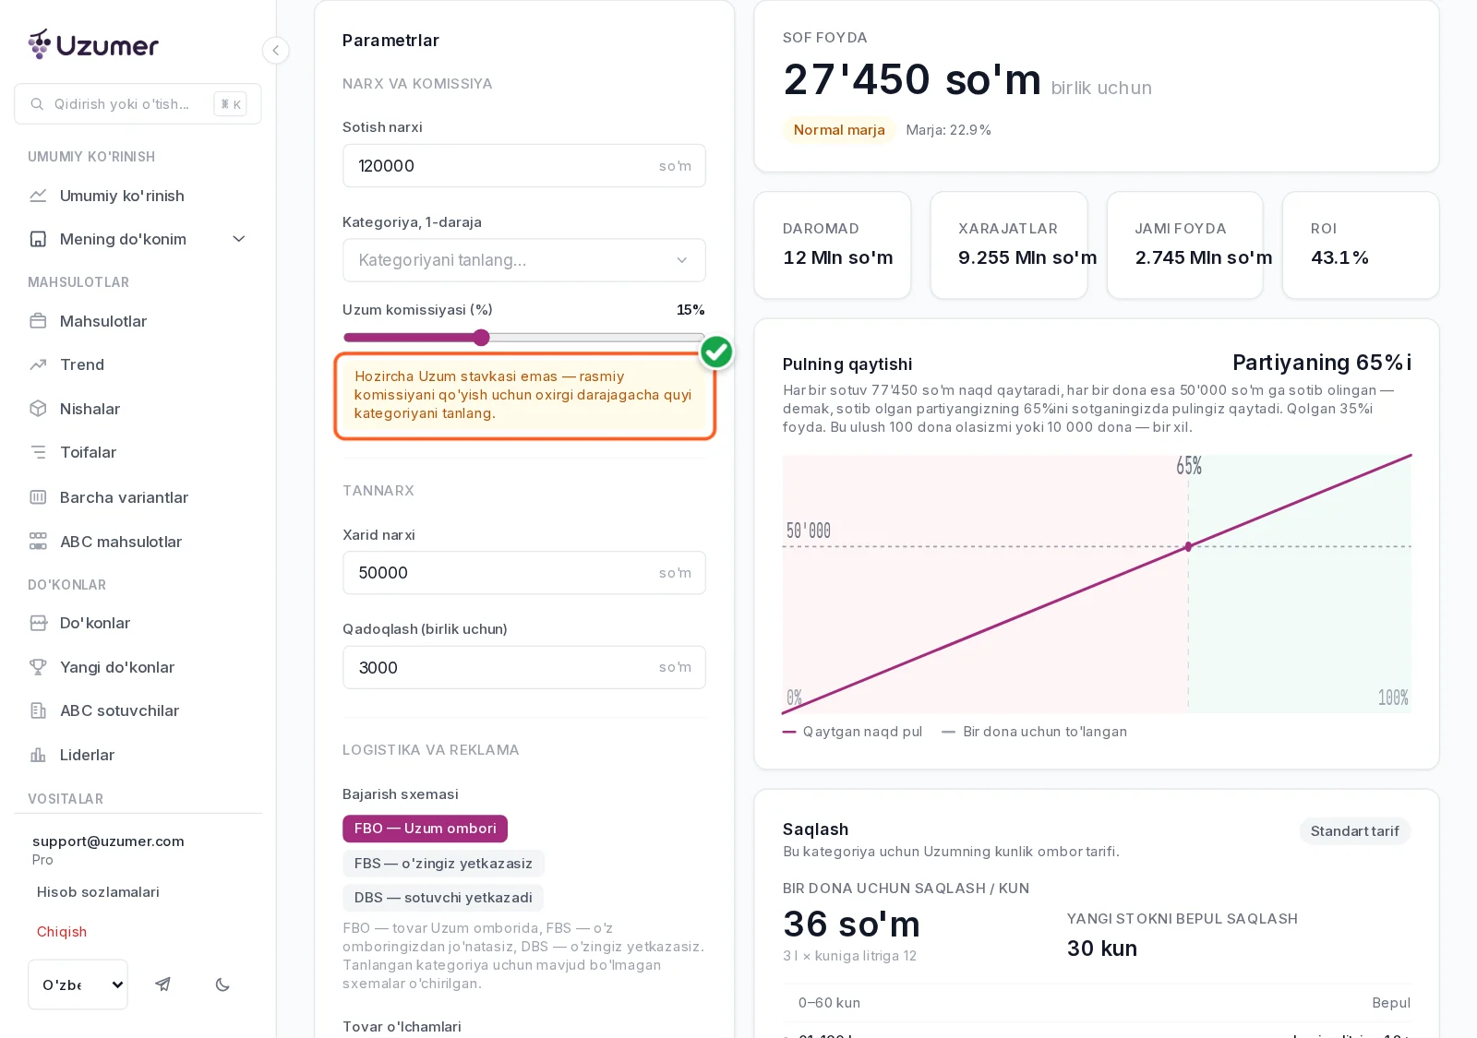
Task: Click Hisob sozlamalari link
Action: pyautogui.click(x=98, y=892)
